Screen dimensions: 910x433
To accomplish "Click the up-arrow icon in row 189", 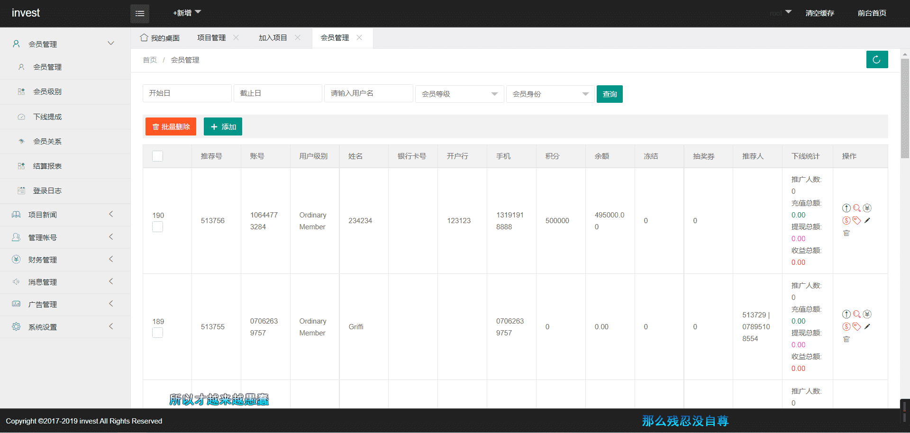I will 846,314.
